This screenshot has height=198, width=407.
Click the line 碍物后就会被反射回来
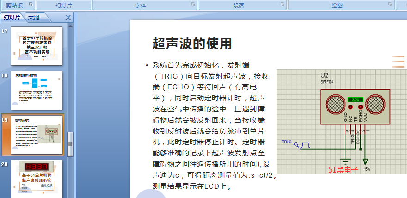[209, 120]
